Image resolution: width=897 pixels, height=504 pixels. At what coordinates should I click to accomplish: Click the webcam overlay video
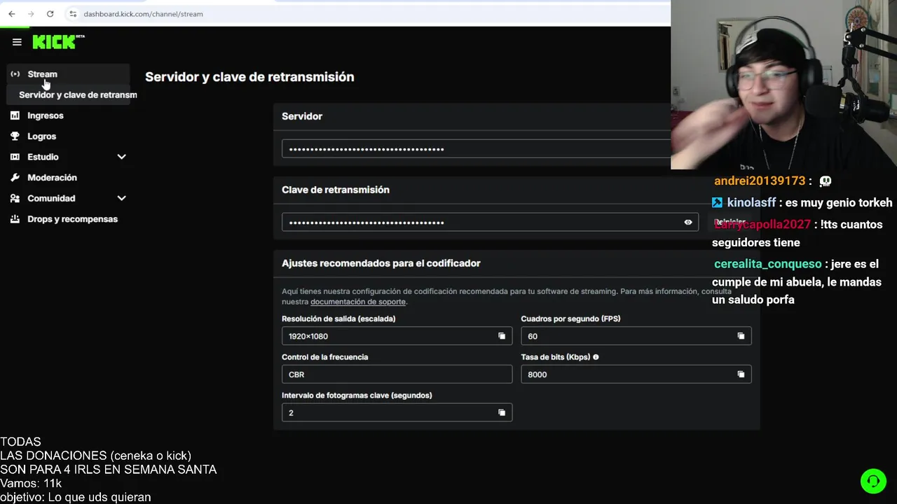(783, 85)
